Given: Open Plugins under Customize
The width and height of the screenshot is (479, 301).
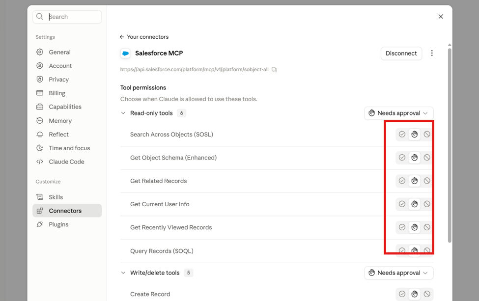Looking at the screenshot, I should click(x=67, y=224).
